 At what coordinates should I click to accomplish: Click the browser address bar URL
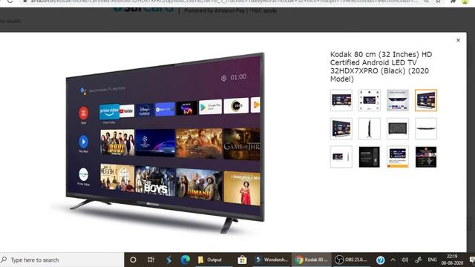(x=224, y=1)
